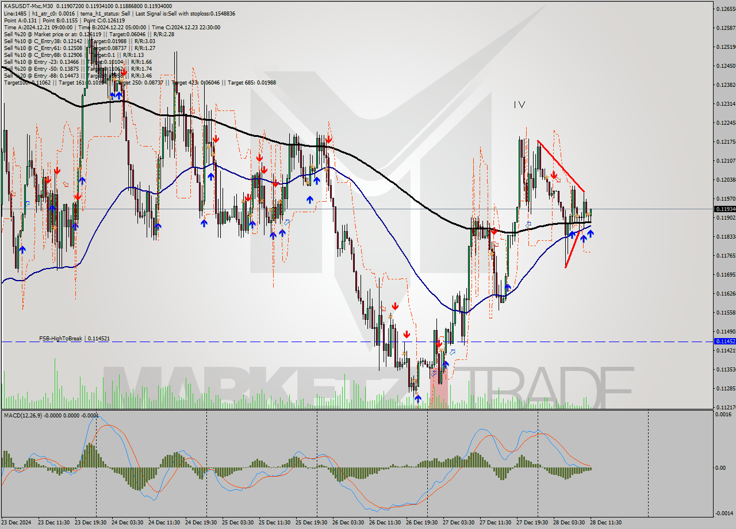
Task: Select the 'Sell %10 @ C_Entry88: 0.12906' line
Action: 74,55
